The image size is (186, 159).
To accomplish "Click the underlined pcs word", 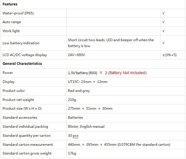I will [76, 136].
